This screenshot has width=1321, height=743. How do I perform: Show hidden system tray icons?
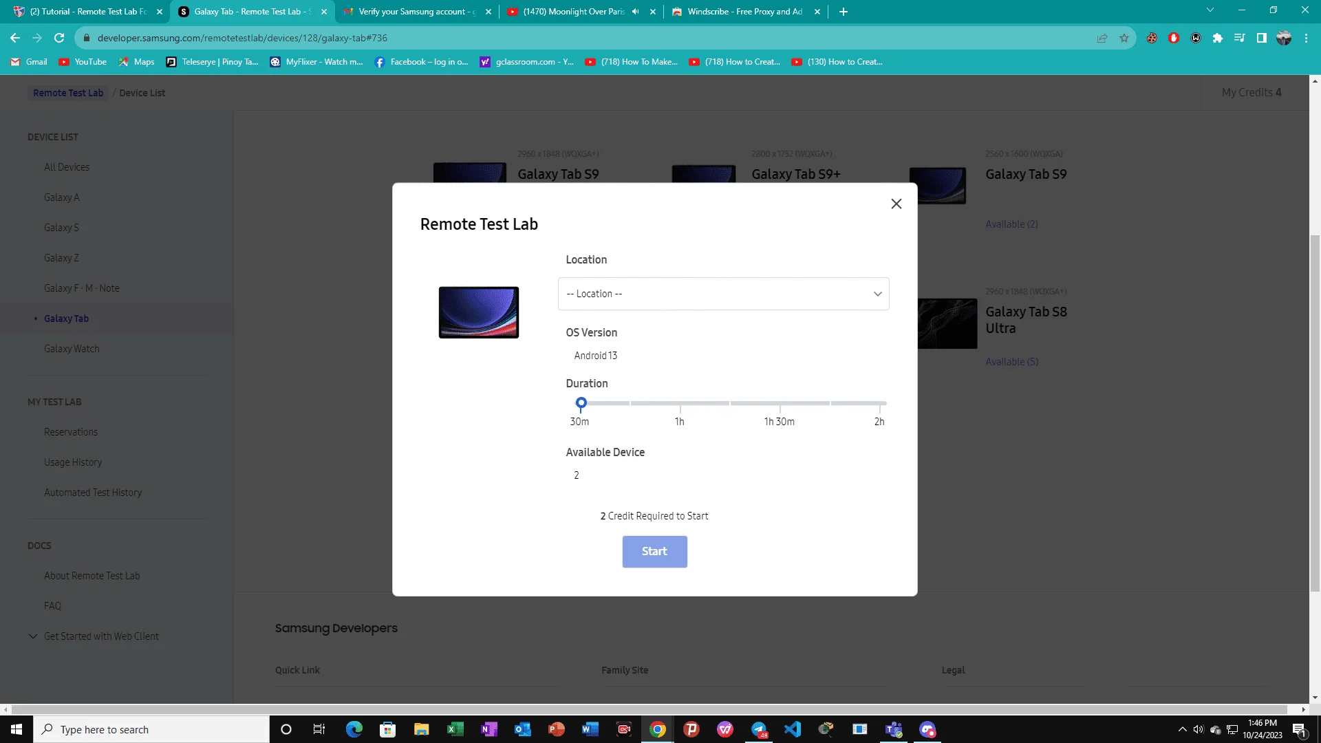tap(1182, 729)
